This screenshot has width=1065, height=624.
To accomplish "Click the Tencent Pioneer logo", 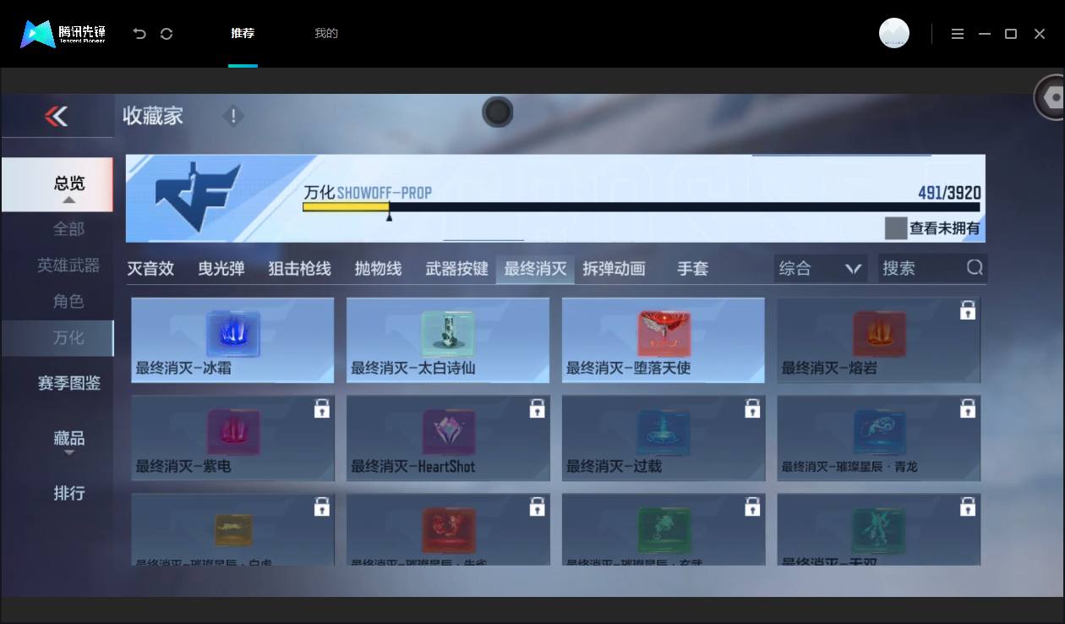I will 63,34.
